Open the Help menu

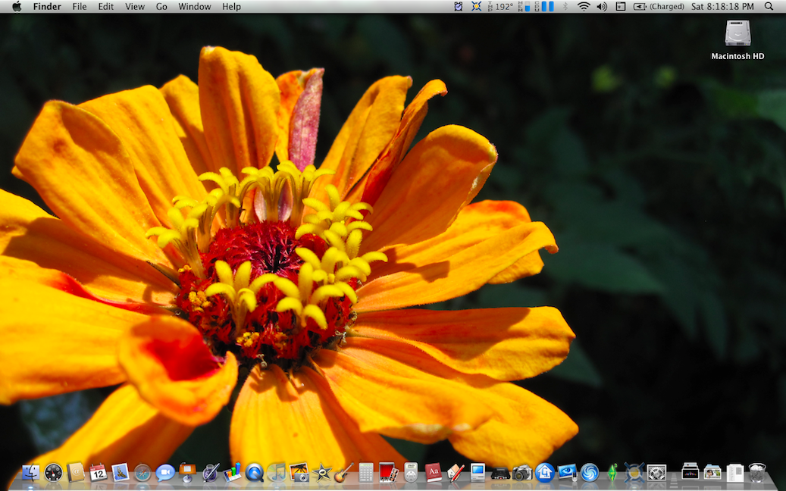pyautogui.click(x=232, y=7)
